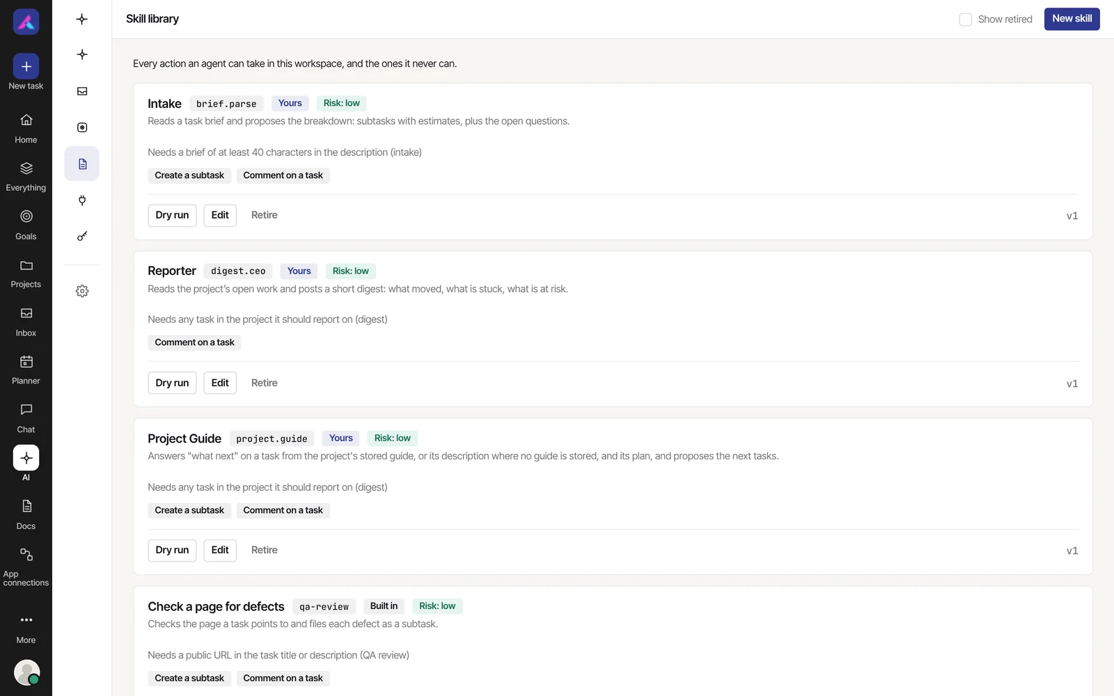Viewport: 1114px width, 696px height.
Task: Click the Yours badge on Project Guide
Action: pos(341,438)
